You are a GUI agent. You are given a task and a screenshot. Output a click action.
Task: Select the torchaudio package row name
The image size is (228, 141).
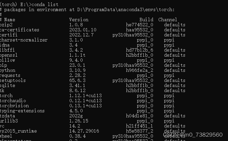(13, 101)
